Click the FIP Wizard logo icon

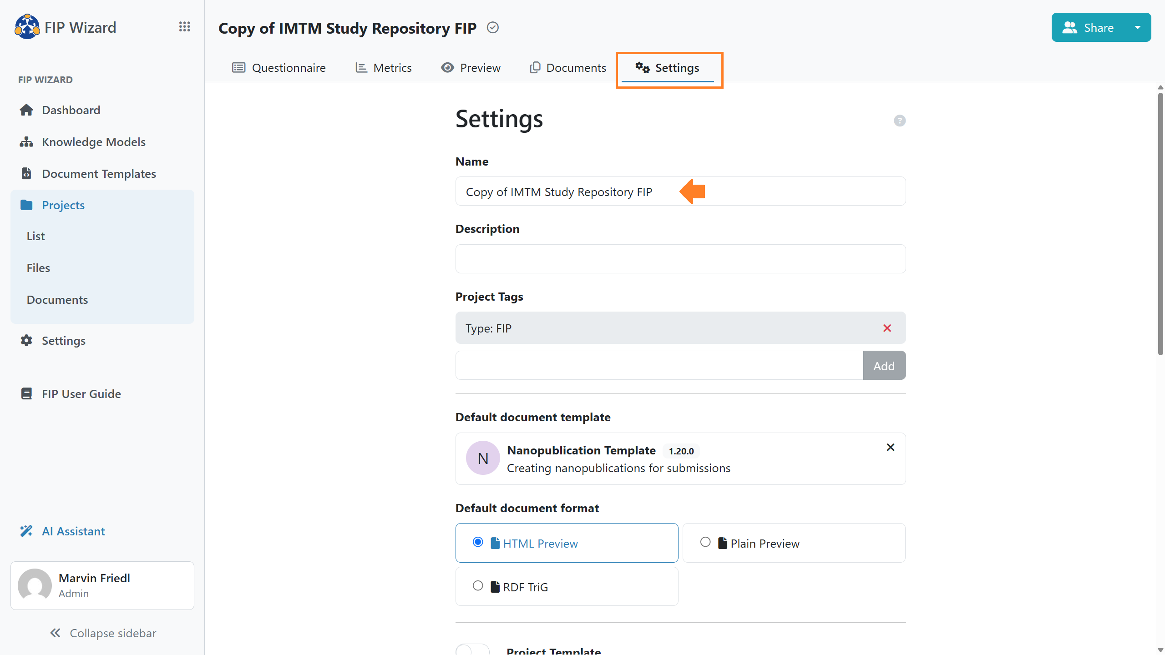27,27
